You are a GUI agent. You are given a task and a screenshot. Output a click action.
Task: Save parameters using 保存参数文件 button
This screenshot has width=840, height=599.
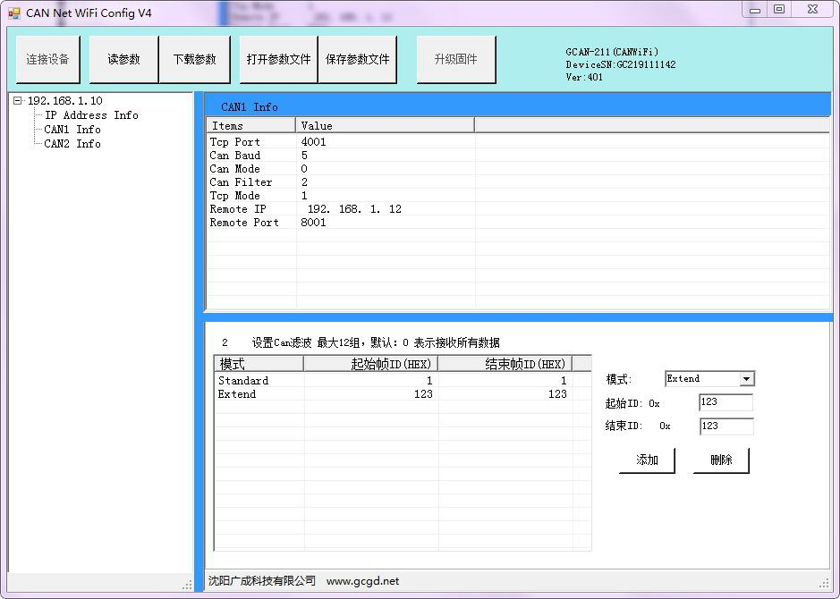click(x=357, y=60)
